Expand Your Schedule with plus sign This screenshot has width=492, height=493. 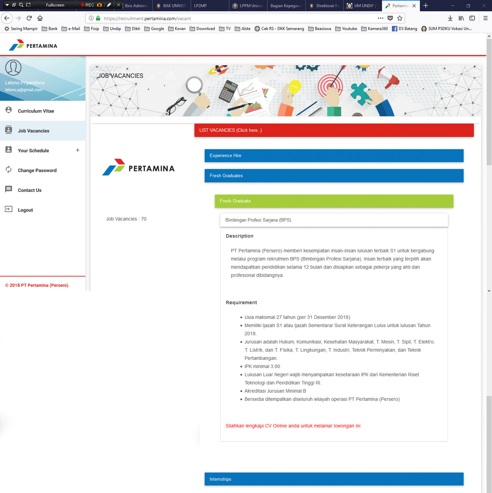(78, 150)
